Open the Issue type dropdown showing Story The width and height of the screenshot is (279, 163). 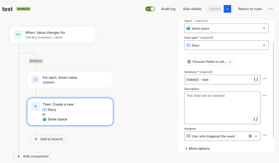point(226,45)
